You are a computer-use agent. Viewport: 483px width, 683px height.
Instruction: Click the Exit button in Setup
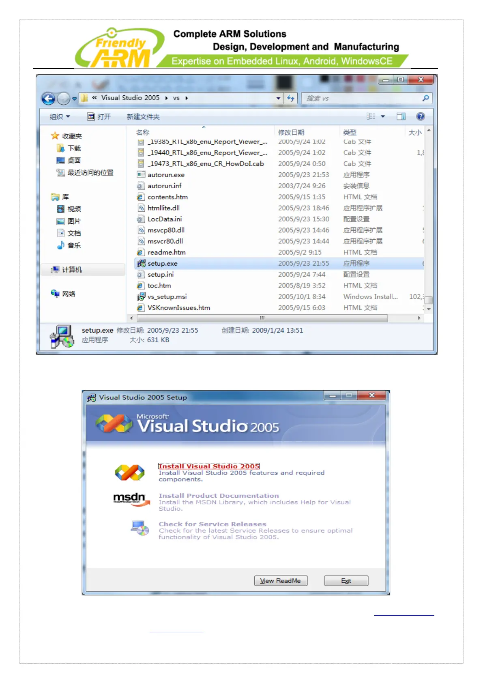point(346,581)
